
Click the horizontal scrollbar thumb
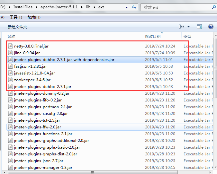pos(93,172)
